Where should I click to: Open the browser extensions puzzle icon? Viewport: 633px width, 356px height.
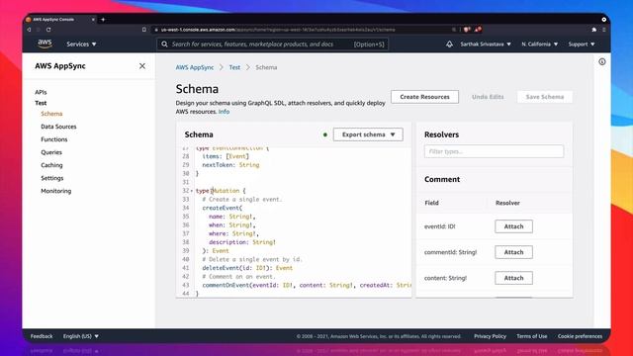[593, 30]
